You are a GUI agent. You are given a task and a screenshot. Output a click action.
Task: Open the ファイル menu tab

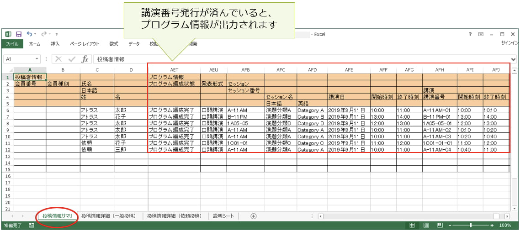click(x=12, y=44)
